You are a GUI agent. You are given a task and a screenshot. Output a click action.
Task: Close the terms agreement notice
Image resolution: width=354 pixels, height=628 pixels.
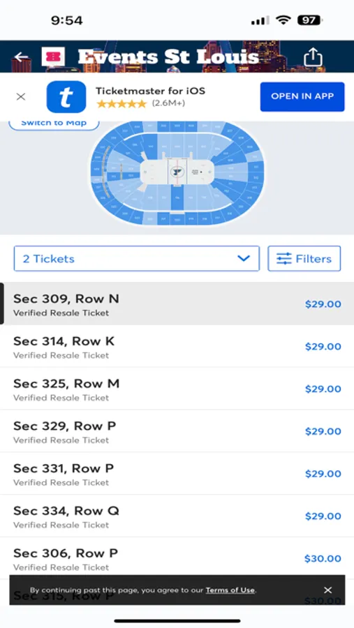(x=328, y=590)
